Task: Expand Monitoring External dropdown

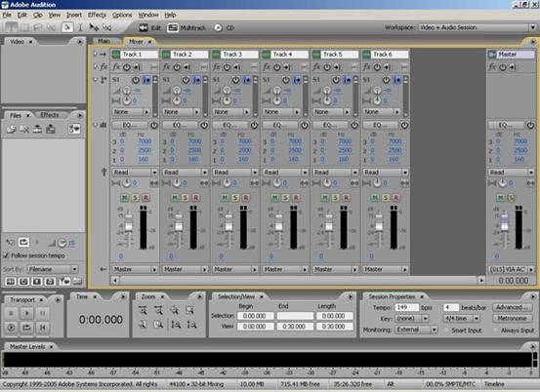Action: (416, 330)
